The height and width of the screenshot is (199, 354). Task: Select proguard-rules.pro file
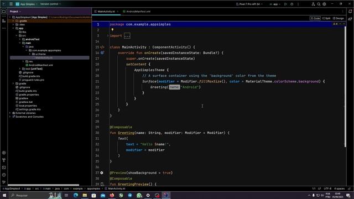click(32, 80)
